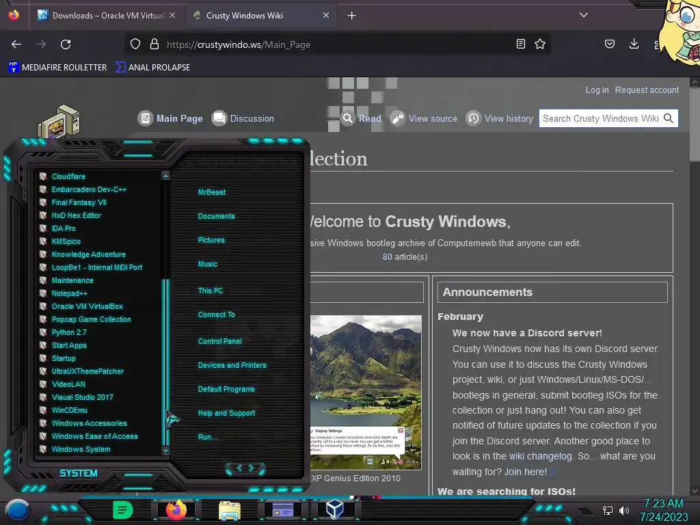The width and height of the screenshot is (700, 525).
Task: Open Control Panel from start menu
Action: (219, 341)
